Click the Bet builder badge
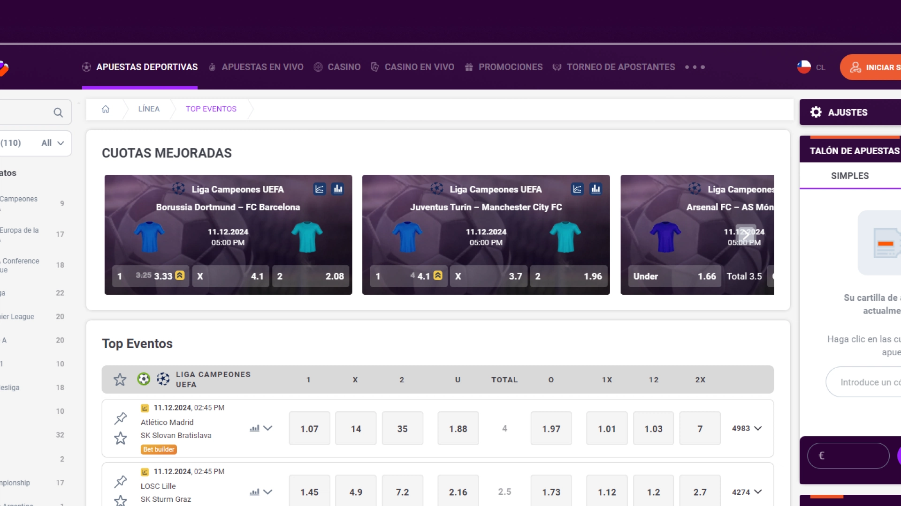Image resolution: width=901 pixels, height=506 pixels. click(x=159, y=449)
